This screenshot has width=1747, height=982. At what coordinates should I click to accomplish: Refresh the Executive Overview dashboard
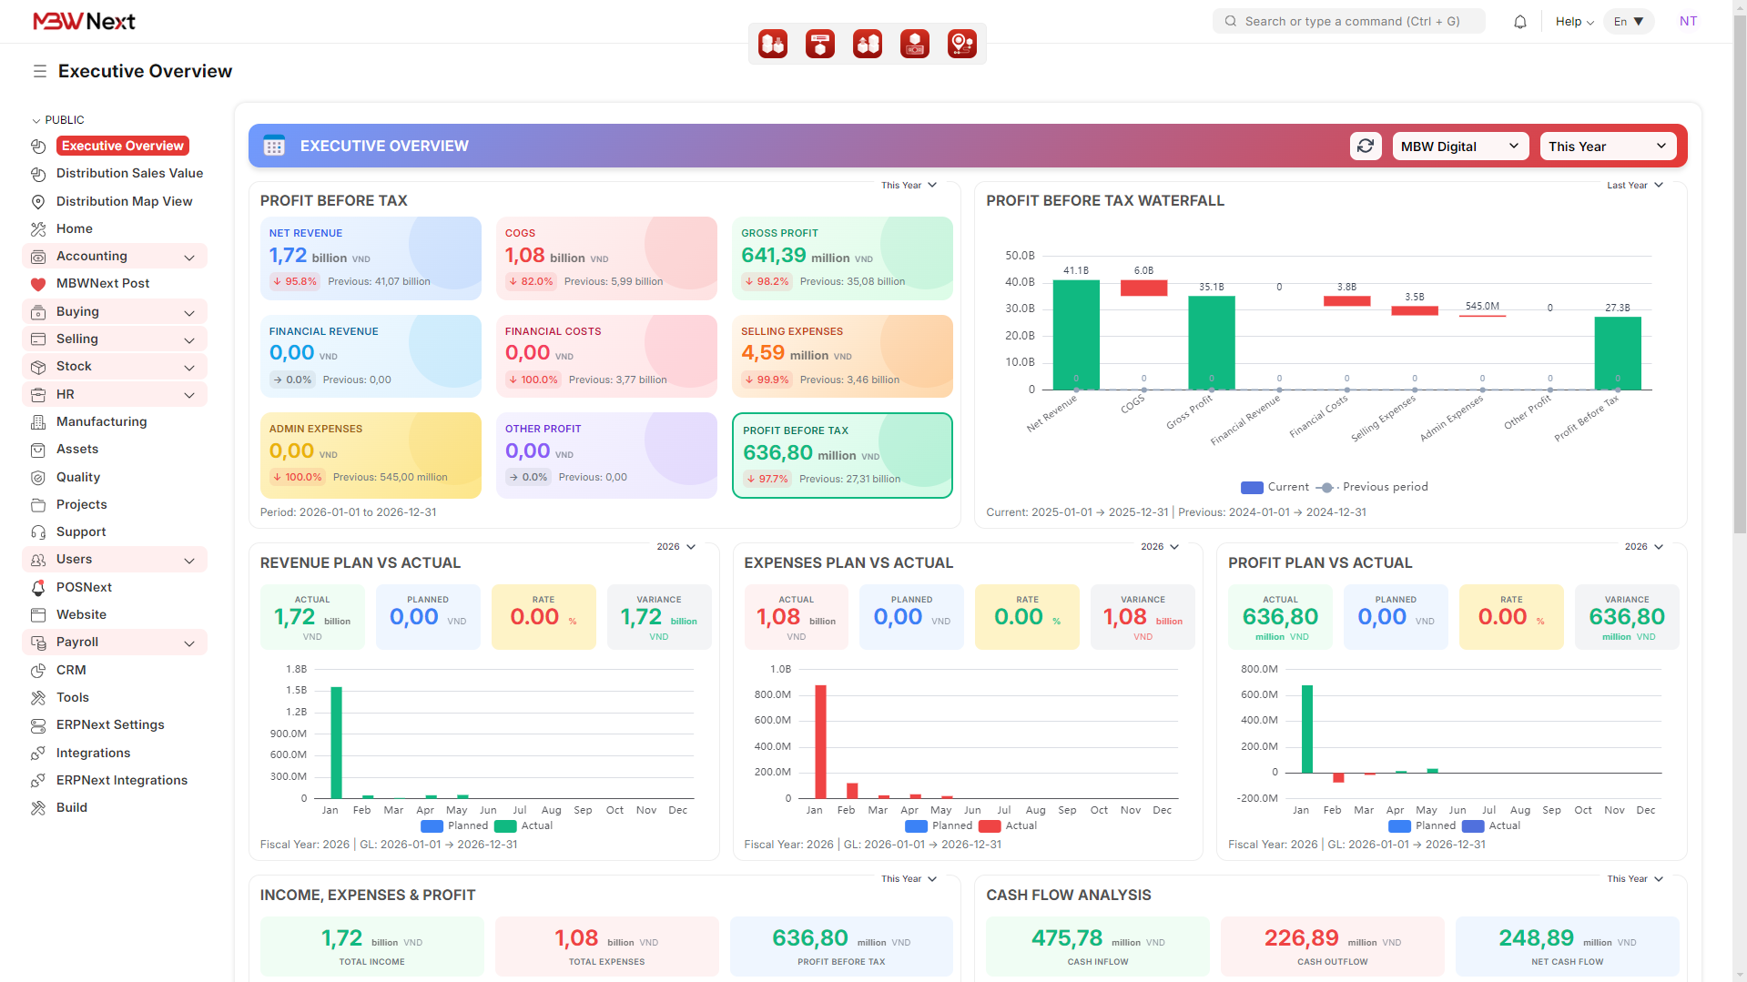pos(1366,147)
